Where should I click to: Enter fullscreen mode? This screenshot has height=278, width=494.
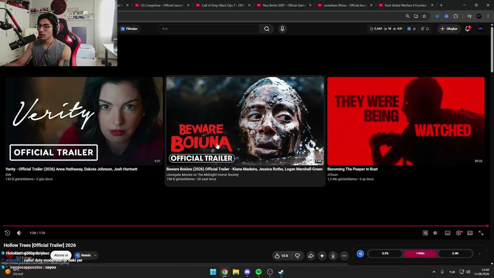tap(481, 233)
